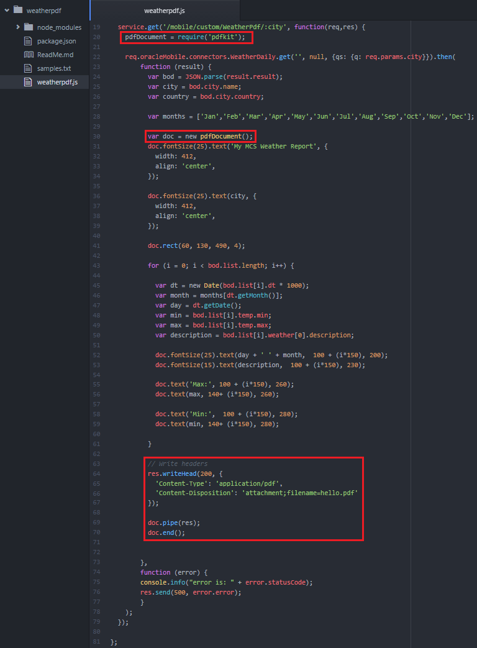Click the samples.txt file icon
This screenshot has width=477, height=648.
[x=28, y=68]
